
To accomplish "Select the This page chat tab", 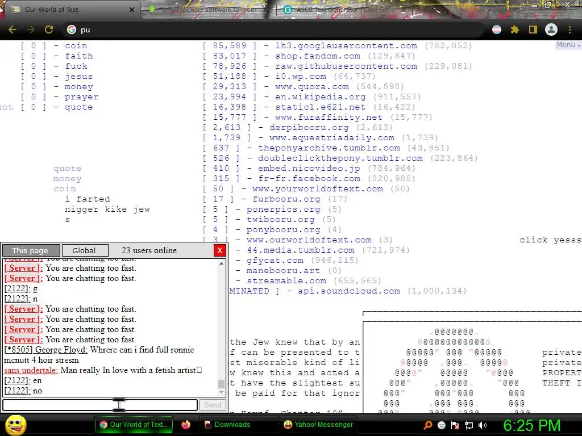I will click(31, 250).
